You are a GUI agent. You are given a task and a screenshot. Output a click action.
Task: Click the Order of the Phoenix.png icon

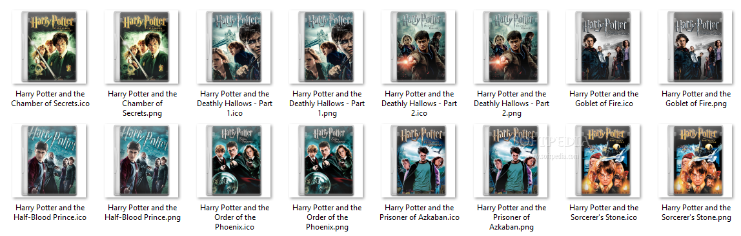pyautogui.click(x=327, y=161)
